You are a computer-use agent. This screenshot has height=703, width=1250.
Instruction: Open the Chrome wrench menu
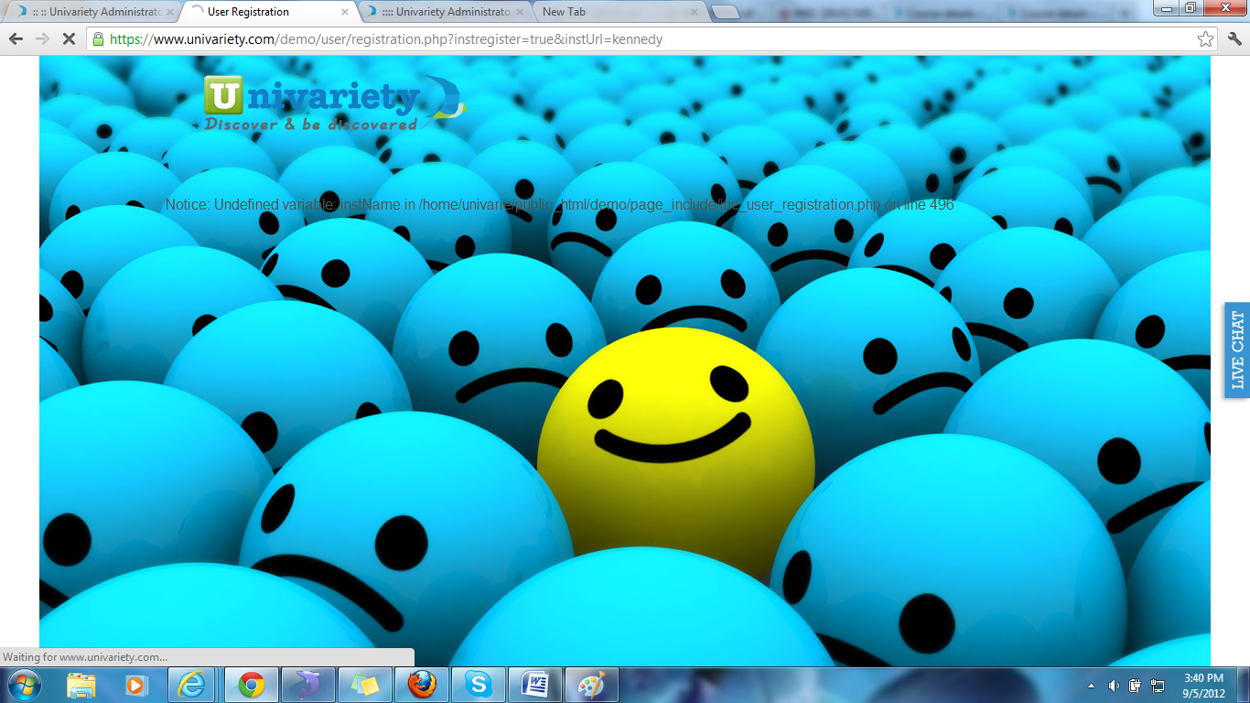pyautogui.click(x=1234, y=39)
